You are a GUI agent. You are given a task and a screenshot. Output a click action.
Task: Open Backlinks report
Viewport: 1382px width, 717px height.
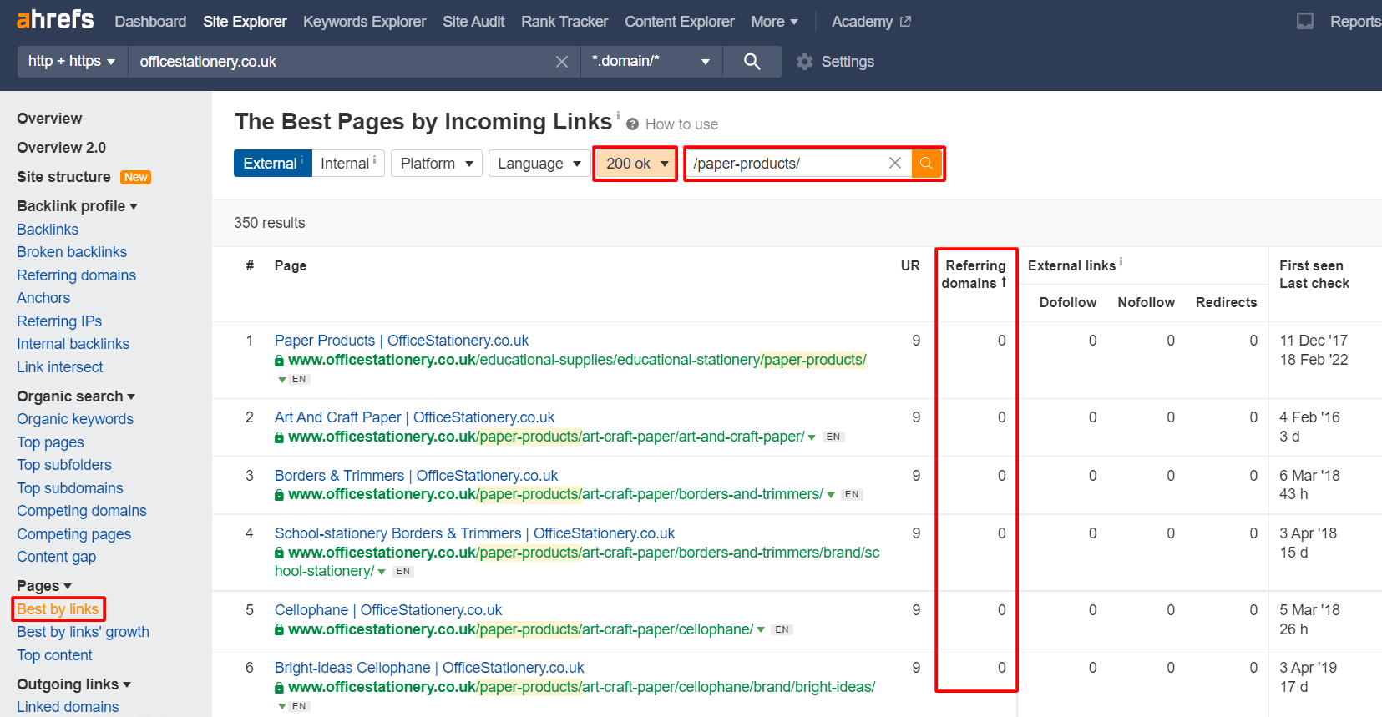[48, 230]
